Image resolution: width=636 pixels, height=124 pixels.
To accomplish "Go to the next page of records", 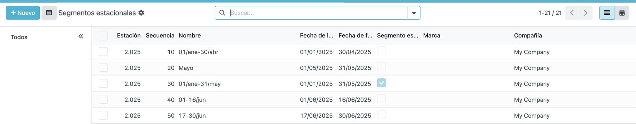I will (x=586, y=13).
